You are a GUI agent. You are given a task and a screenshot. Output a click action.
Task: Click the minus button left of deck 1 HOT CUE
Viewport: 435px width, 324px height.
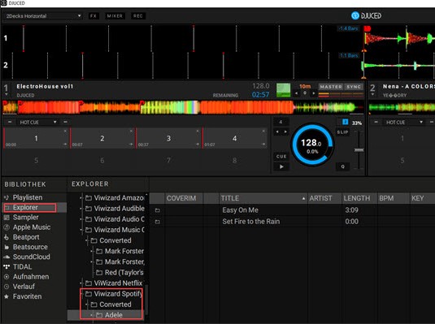click(10, 122)
